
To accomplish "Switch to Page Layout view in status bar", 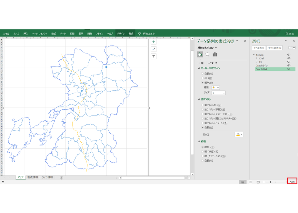I will (250, 182).
